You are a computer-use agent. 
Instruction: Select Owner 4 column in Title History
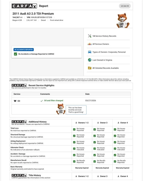click(x=123, y=176)
